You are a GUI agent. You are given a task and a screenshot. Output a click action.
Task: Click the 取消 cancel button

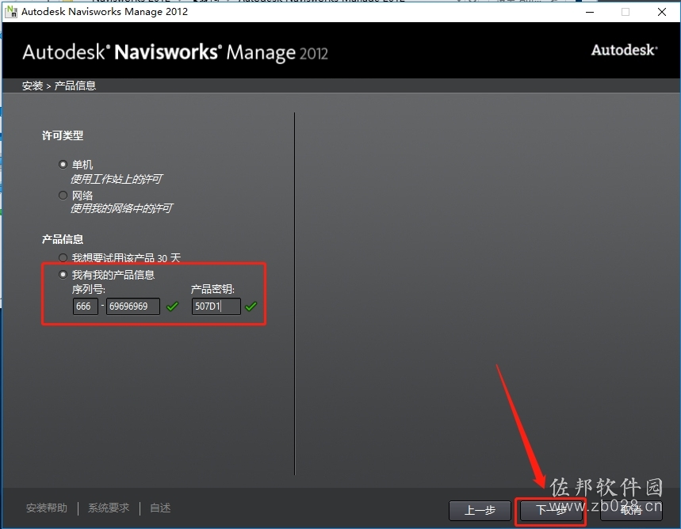pyautogui.click(x=631, y=510)
